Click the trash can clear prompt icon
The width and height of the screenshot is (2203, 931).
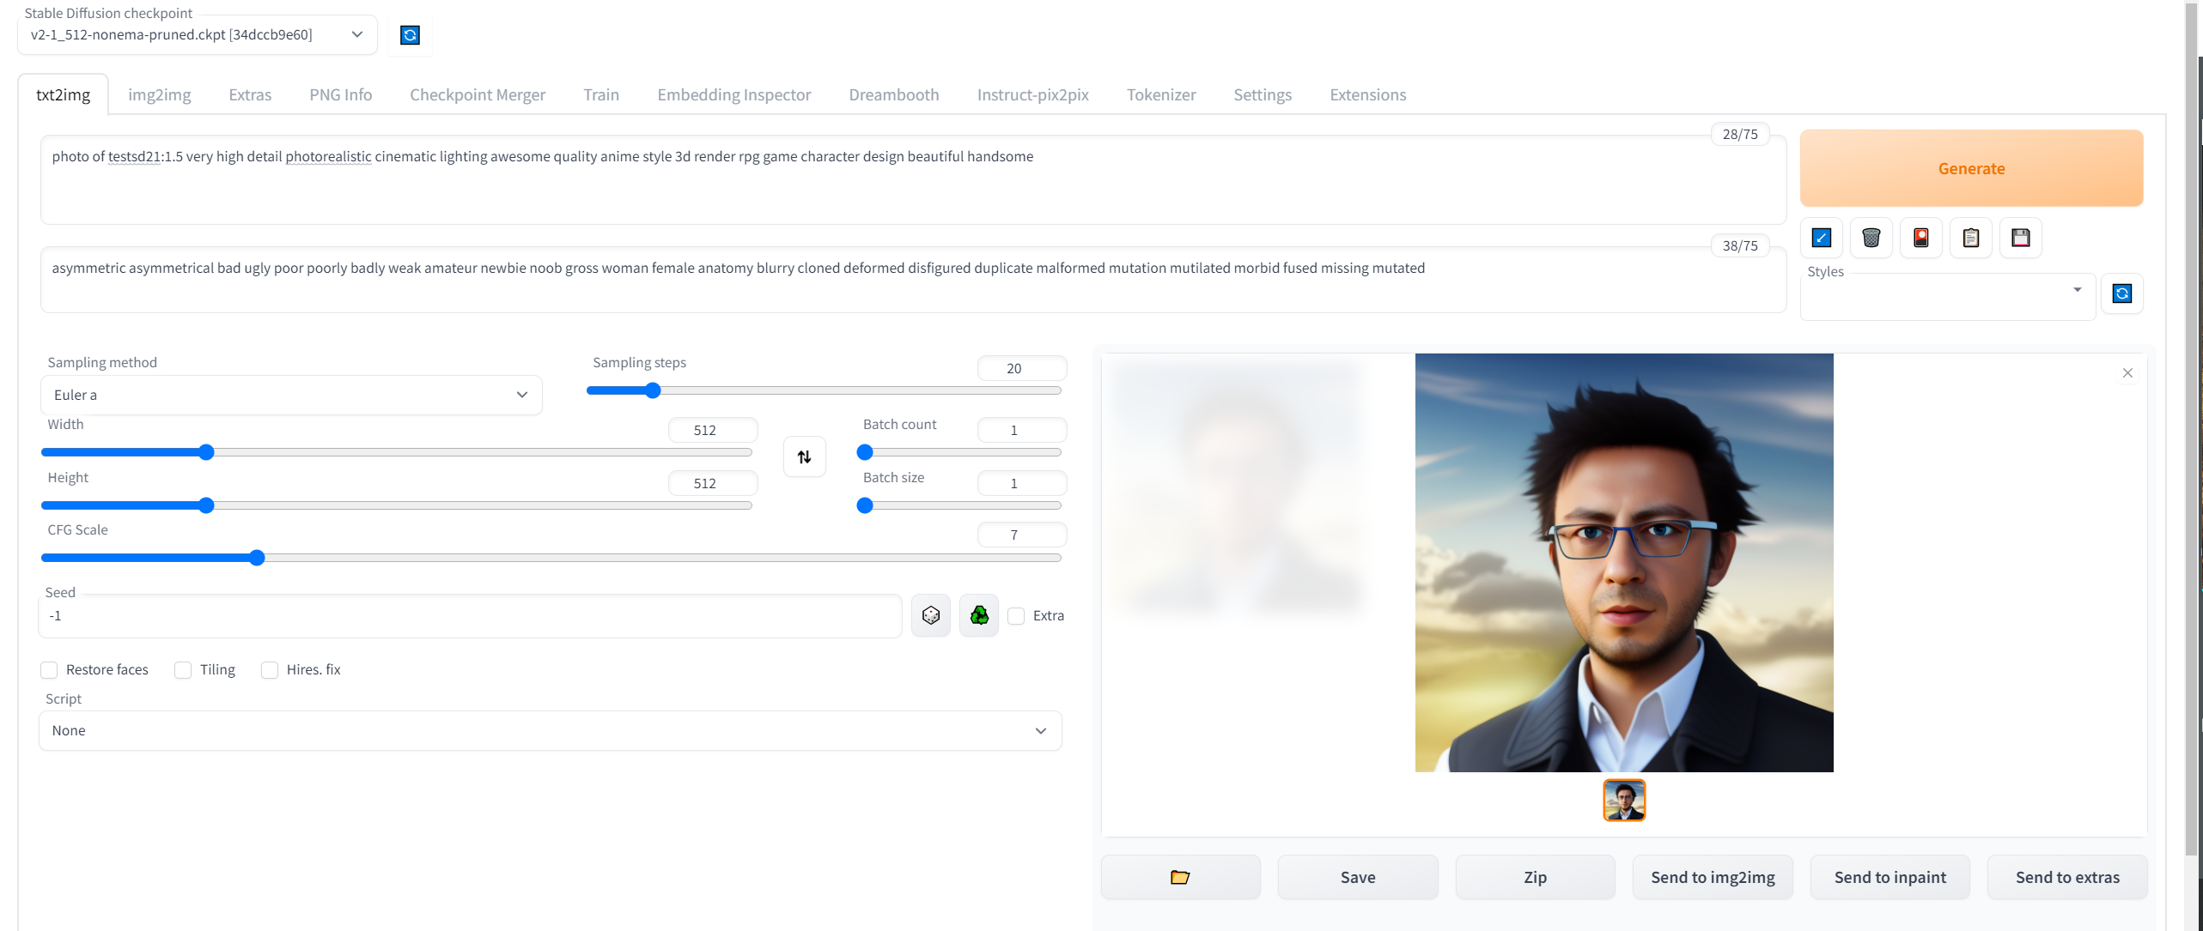coord(1871,238)
